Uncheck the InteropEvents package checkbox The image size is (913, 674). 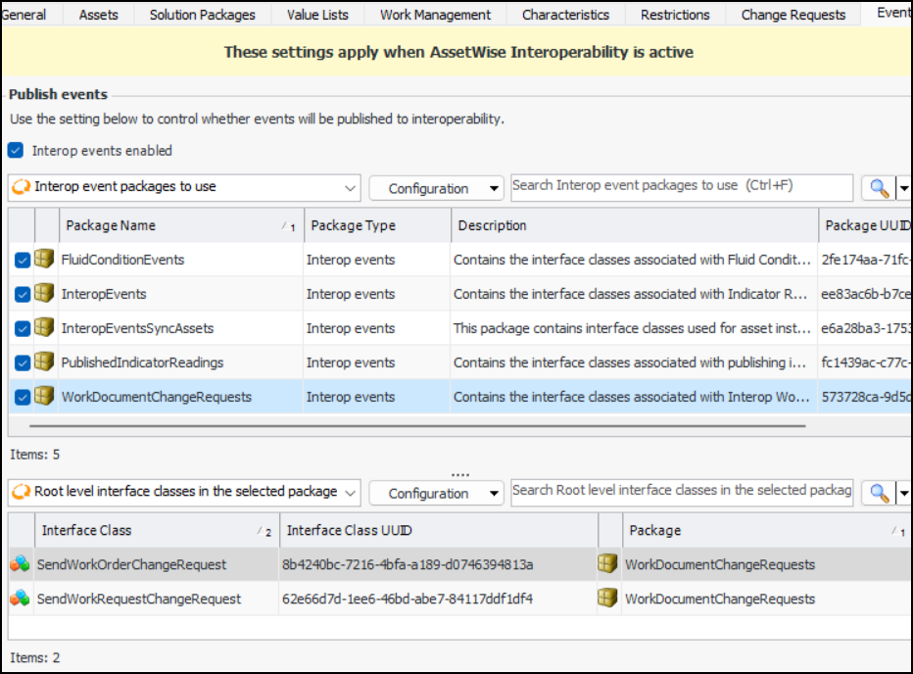[23, 294]
